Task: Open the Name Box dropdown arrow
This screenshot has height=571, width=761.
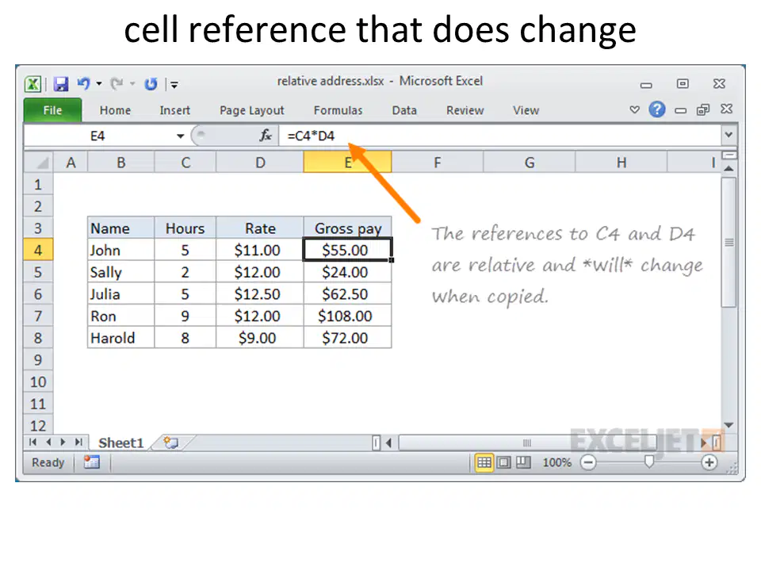Action: (x=180, y=136)
